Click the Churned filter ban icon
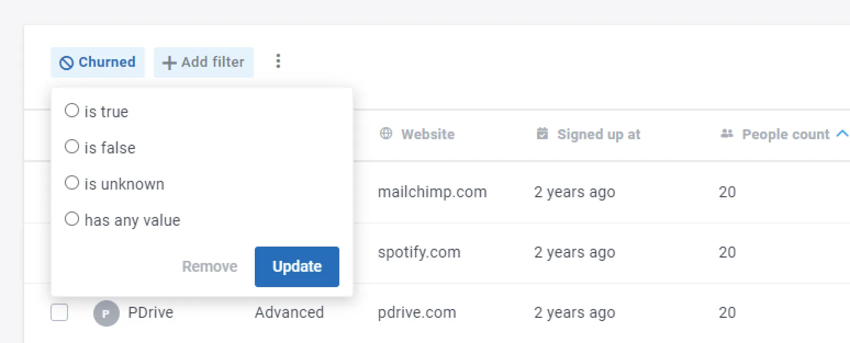Viewport: 850px width, 343px height. coord(66,62)
